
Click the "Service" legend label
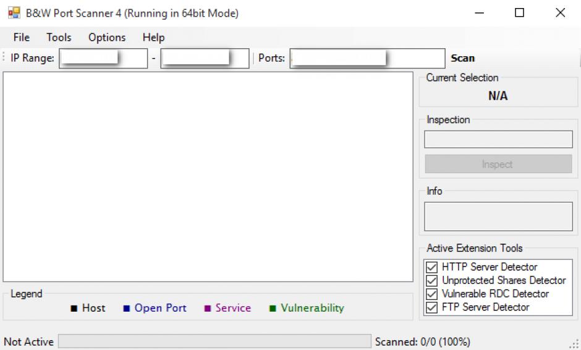(233, 308)
